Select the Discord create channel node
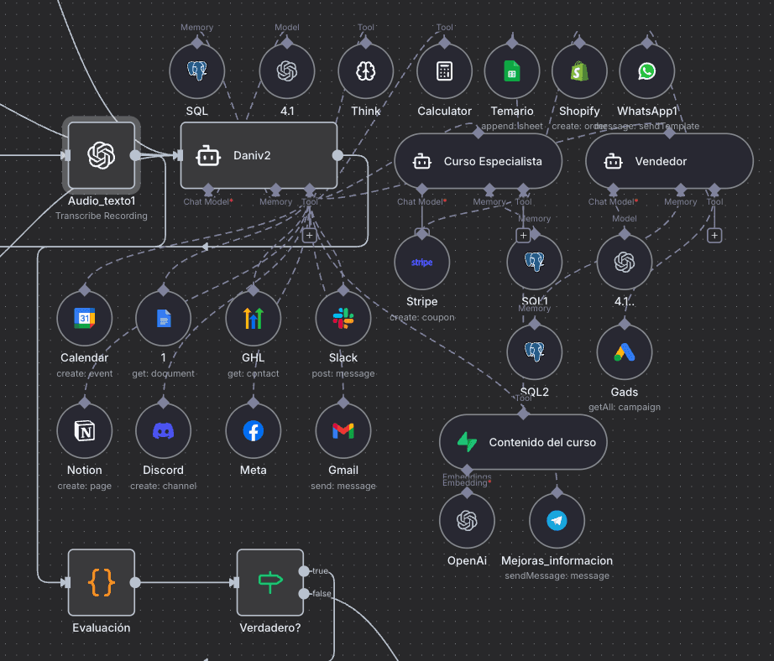 [164, 430]
